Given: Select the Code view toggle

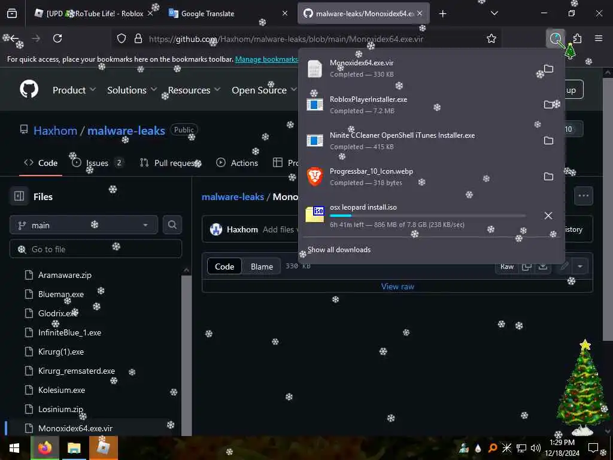Looking at the screenshot, I should (x=224, y=267).
